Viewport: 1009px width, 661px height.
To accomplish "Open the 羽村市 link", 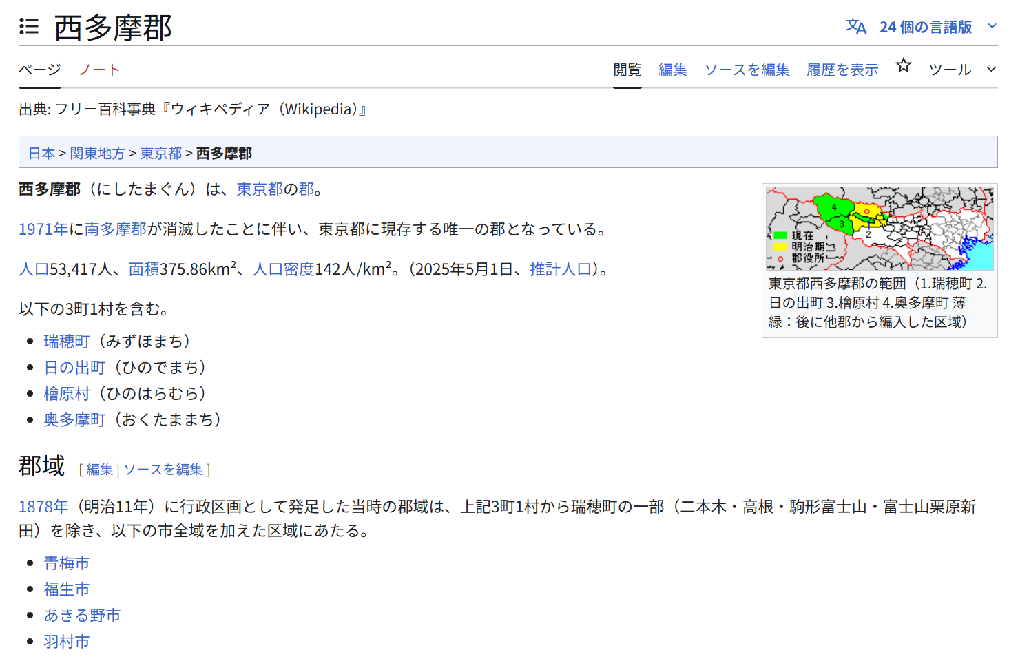I will click(x=67, y=642).
